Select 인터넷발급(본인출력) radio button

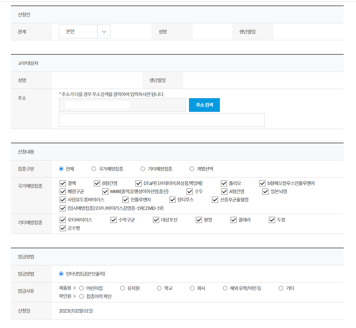click(61, 274)
